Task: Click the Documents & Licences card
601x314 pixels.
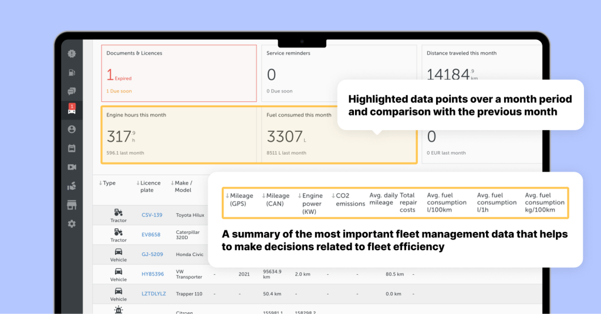Action: coord(179,73)
